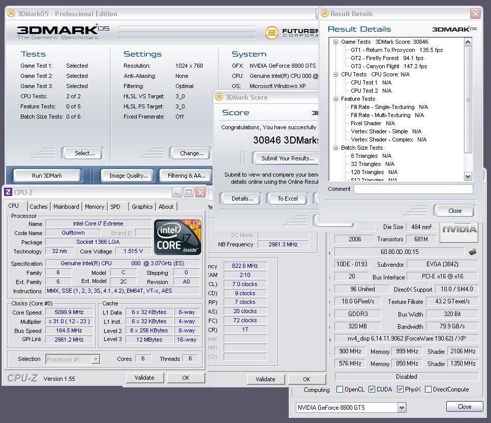Minimize the CPU-Z window

[176, 192]
